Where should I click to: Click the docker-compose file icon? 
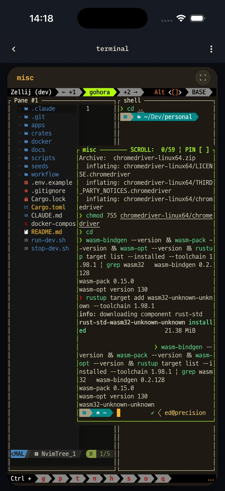26,224
